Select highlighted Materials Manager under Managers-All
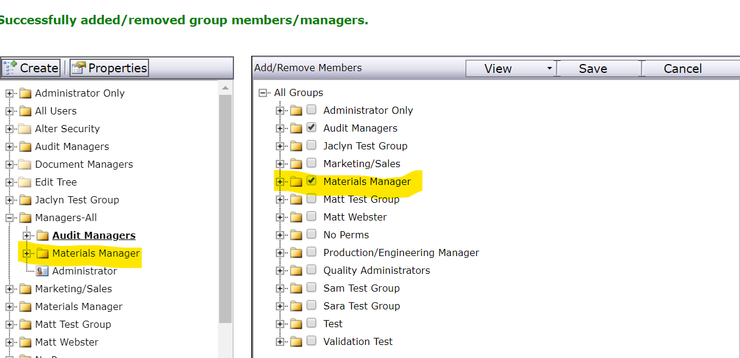 (x=96, y=253)
